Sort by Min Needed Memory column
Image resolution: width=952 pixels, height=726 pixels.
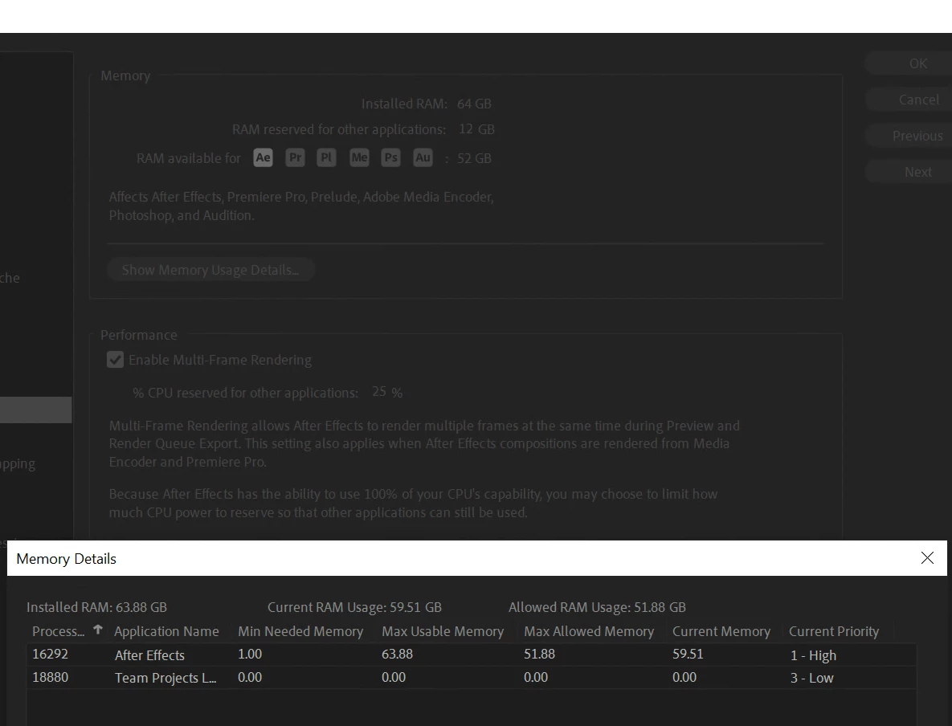click(300, 631)
